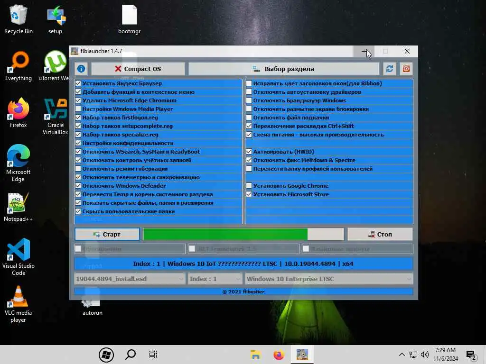Check Исправить цвет заголовков окон
This screenshot has width=486, height=364.
pyautogui.click(x=249, y=83)
